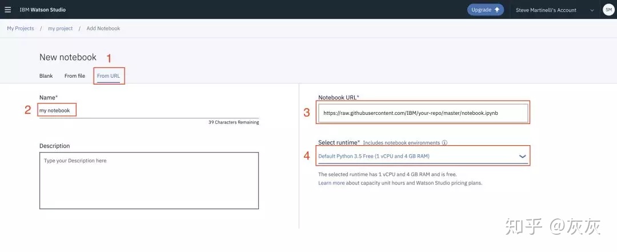Image resolution: width=617 pixels, height=252 pixels.
Task: Click the Learn more link
Action: [x=331, y=183]
